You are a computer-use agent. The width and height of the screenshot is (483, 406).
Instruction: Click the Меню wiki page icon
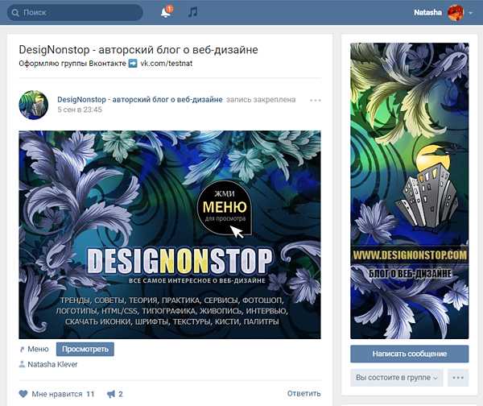pos(23,350)
